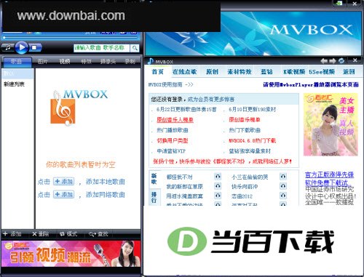Image resolution: width=364 pixels, height=277 pixels.
Task: Open 蓝钻独享海量素材 link
Action: click(x=250, y=151)
